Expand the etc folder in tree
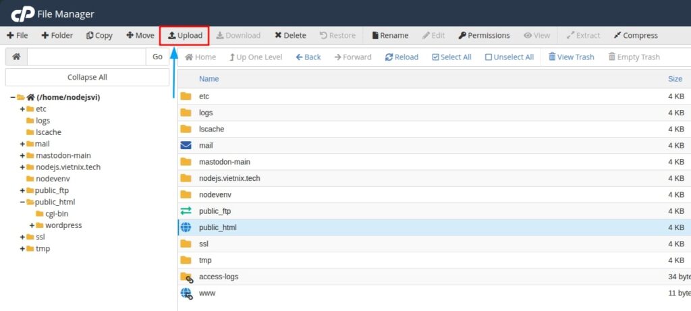The height and width of the screenshot is (311, 691). (x=22, y=109)
